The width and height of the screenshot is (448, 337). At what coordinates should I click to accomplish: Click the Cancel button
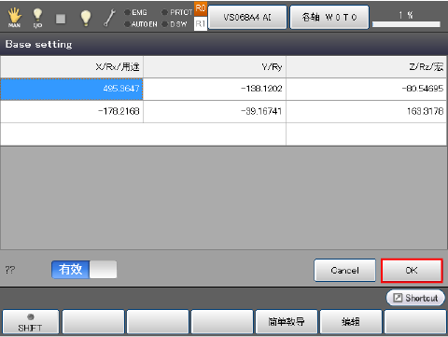point(344,271)
